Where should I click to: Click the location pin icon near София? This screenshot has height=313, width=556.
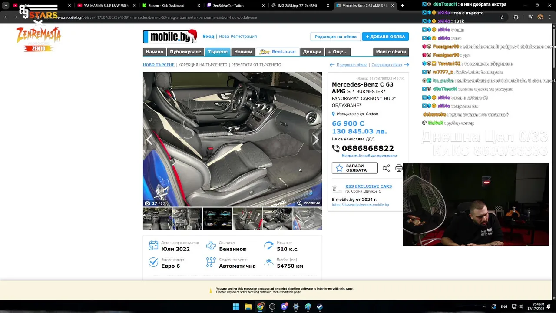tap(334, 114)
